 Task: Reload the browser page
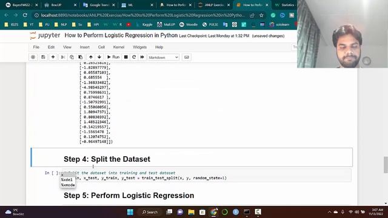[25, 15]
